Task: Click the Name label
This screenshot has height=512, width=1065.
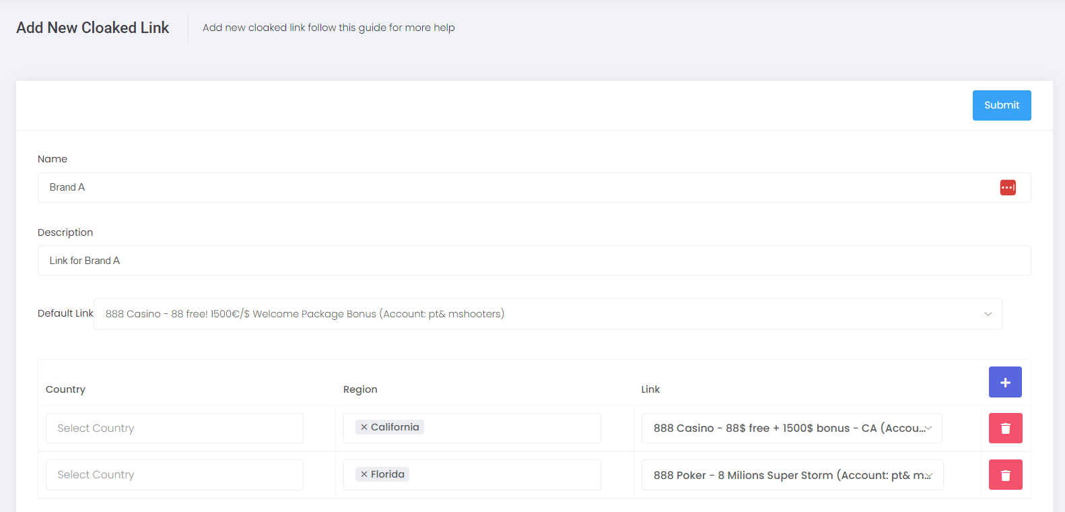Action: pyautogui.click(x=53, y=159)
